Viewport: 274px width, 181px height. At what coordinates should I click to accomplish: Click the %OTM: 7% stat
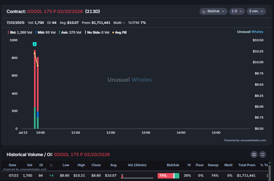pos(137,23)
